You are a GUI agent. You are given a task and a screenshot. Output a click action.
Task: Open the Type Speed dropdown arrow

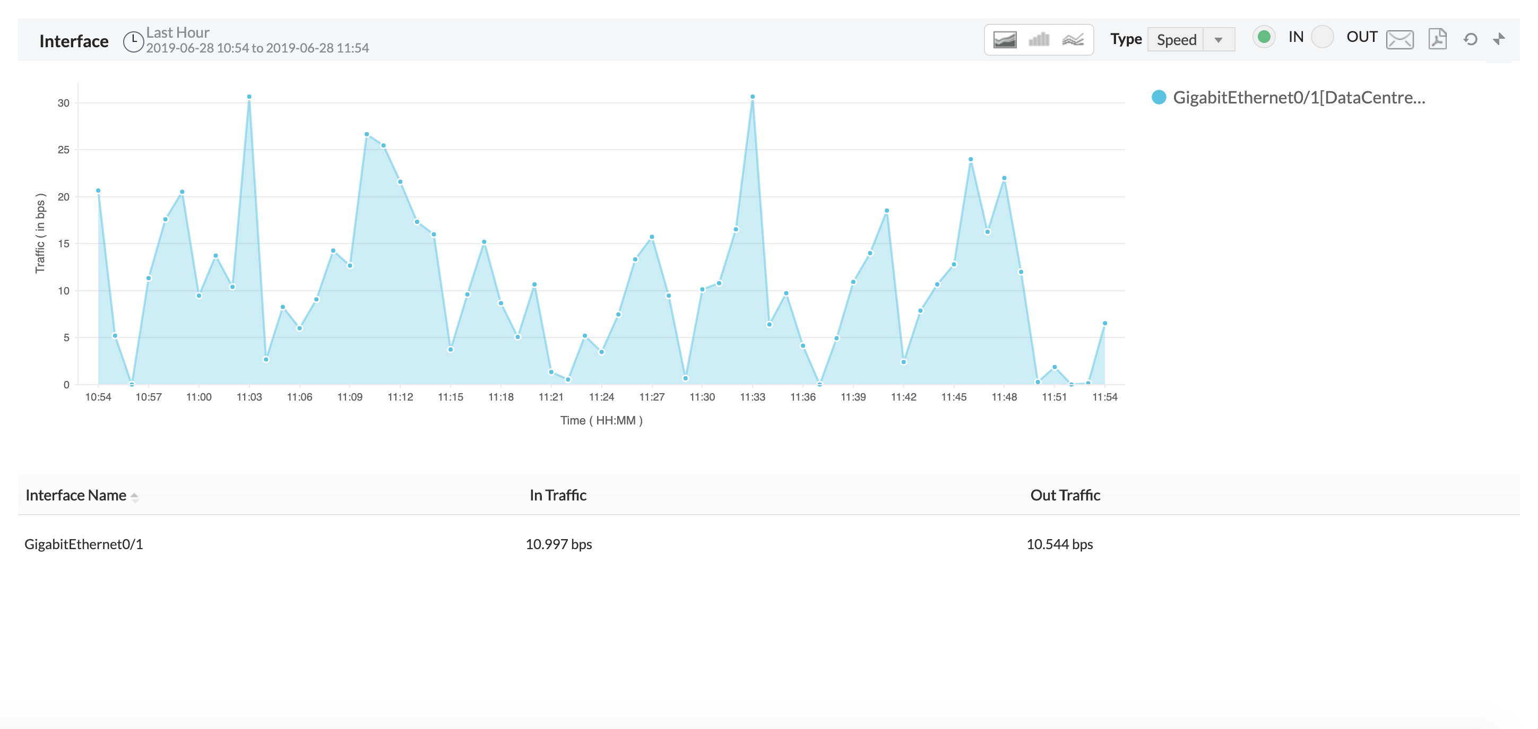[1219, 40]
